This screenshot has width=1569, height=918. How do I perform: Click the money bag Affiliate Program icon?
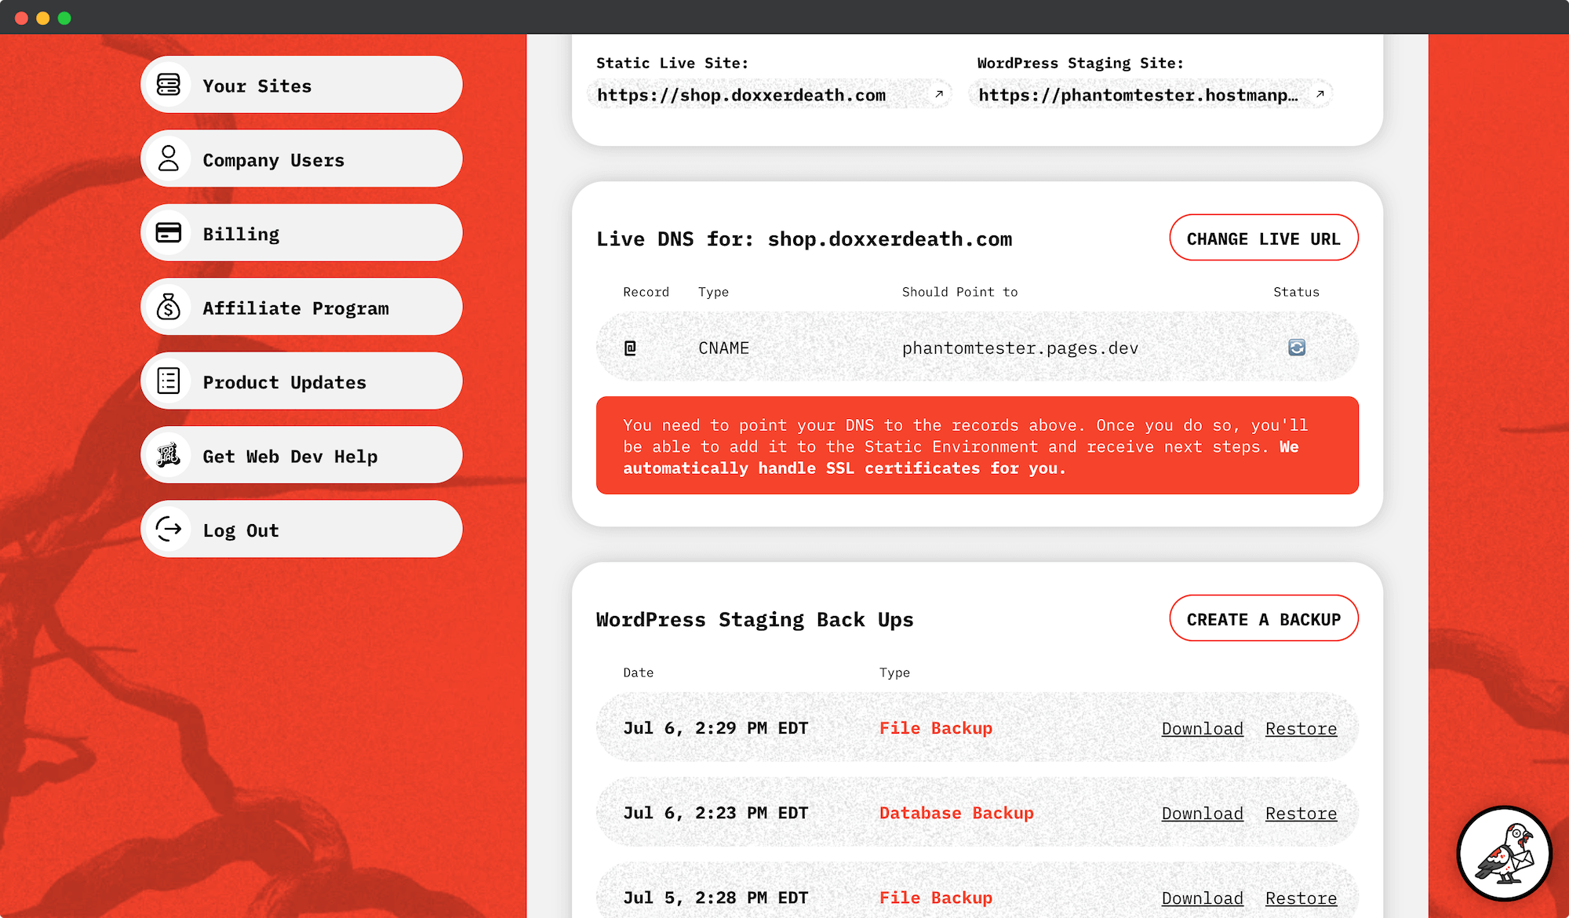(169, 307)
